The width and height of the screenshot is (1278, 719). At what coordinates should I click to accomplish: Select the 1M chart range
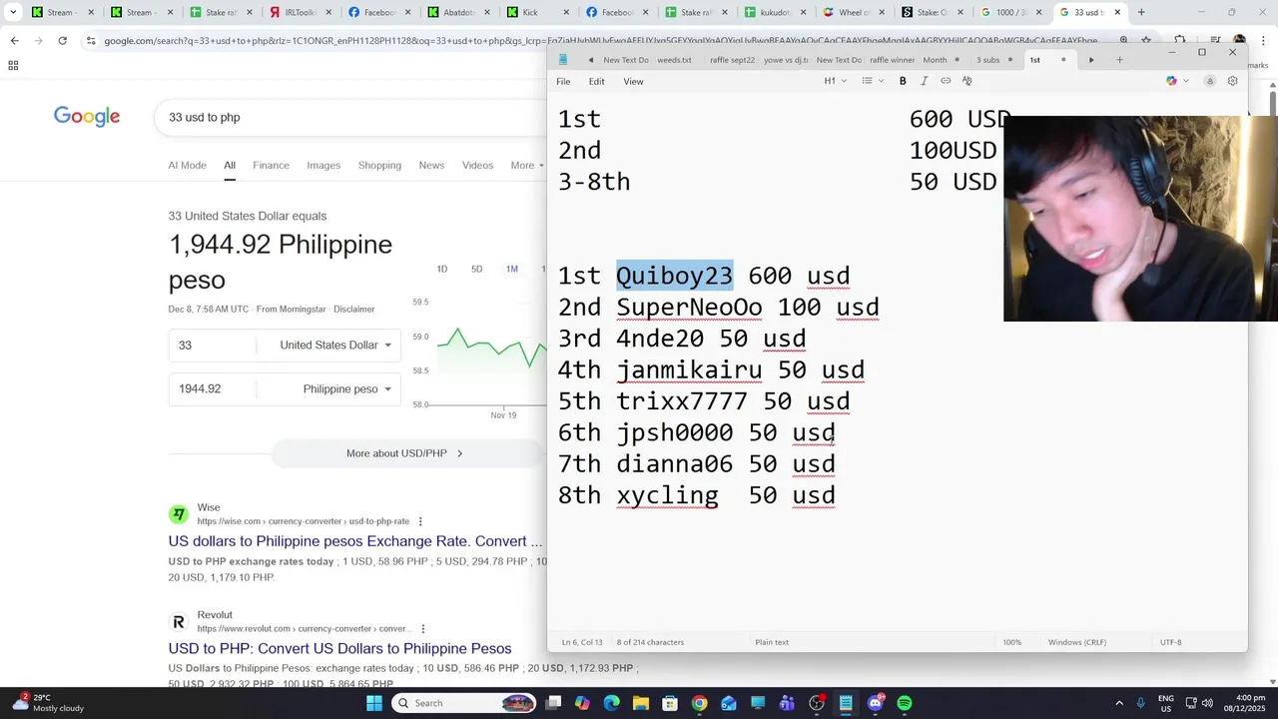tap(512, 270)
